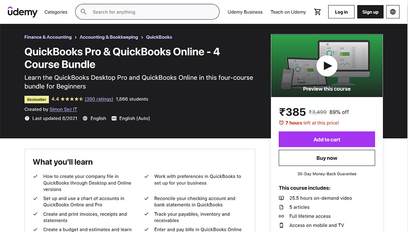Viewport: 408px width, 232px height.
Task: Click the closed captions icon
Action: (x=114, y=118)
